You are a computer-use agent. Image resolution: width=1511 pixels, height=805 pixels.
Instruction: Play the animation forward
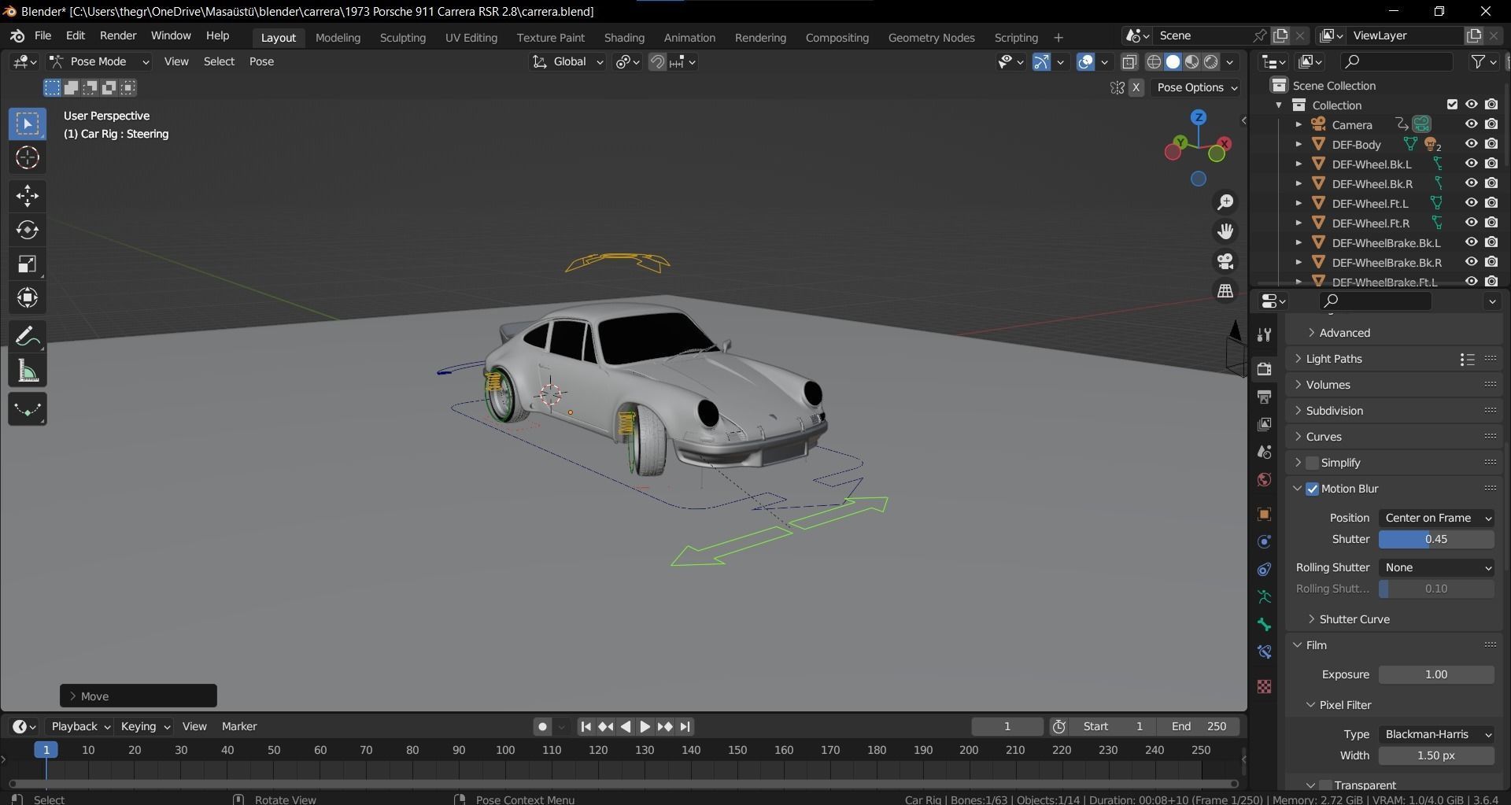pyautogui.click(x=645, y=726)
